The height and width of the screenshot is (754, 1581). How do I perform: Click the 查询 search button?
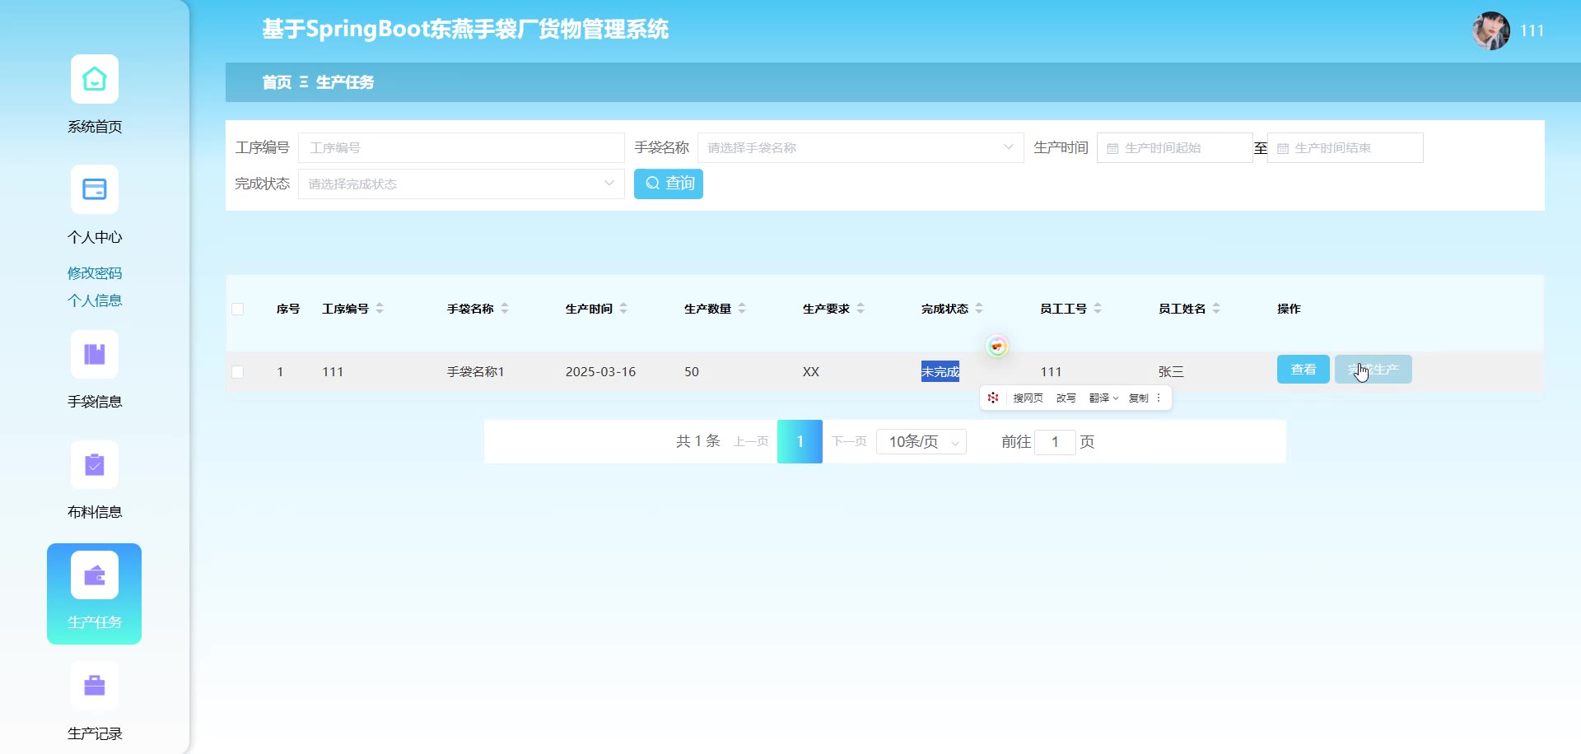tap(668, 184)
